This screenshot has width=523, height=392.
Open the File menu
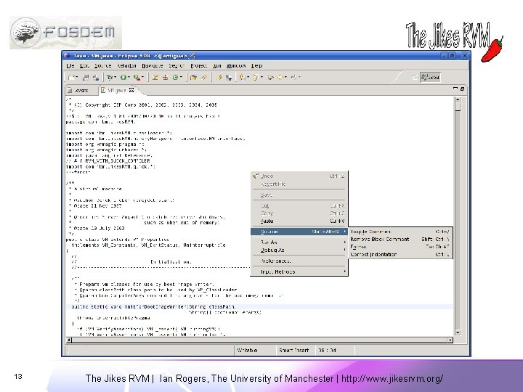click(x=70, y=65)
